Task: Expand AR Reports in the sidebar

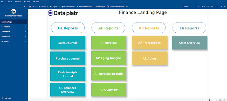Action: point(13,37)
